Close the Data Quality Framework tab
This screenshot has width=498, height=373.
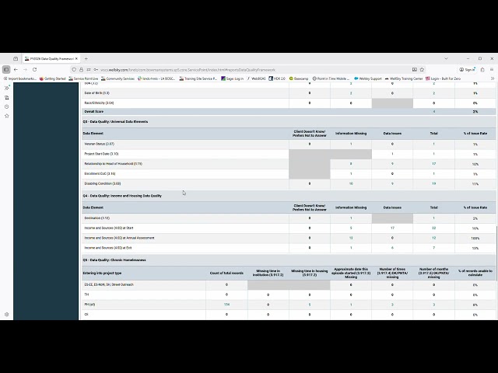76,59
